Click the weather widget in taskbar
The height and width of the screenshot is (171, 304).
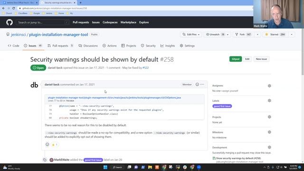point(11,167)
